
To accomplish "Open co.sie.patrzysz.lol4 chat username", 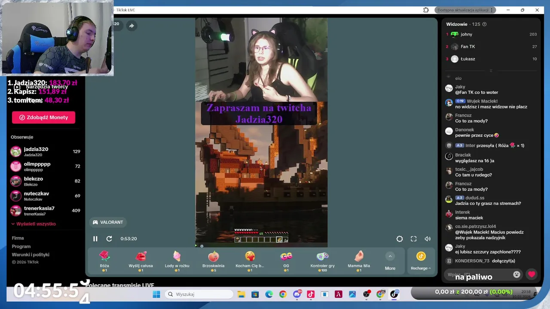I will tap(475, 226).
